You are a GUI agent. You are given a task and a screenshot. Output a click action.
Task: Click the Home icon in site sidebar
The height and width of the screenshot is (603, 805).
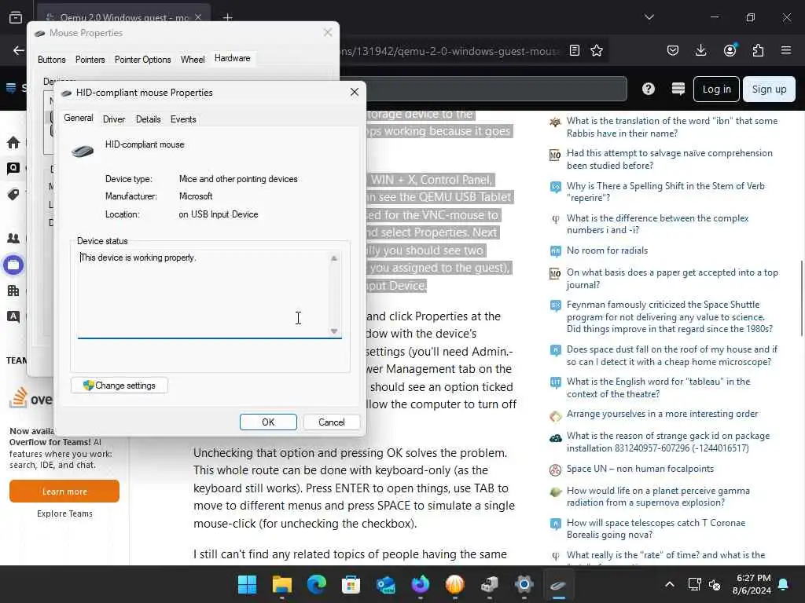(x=13, y=142)
